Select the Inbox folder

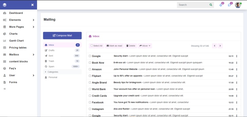pyautogui.click(x=63, y=45)
